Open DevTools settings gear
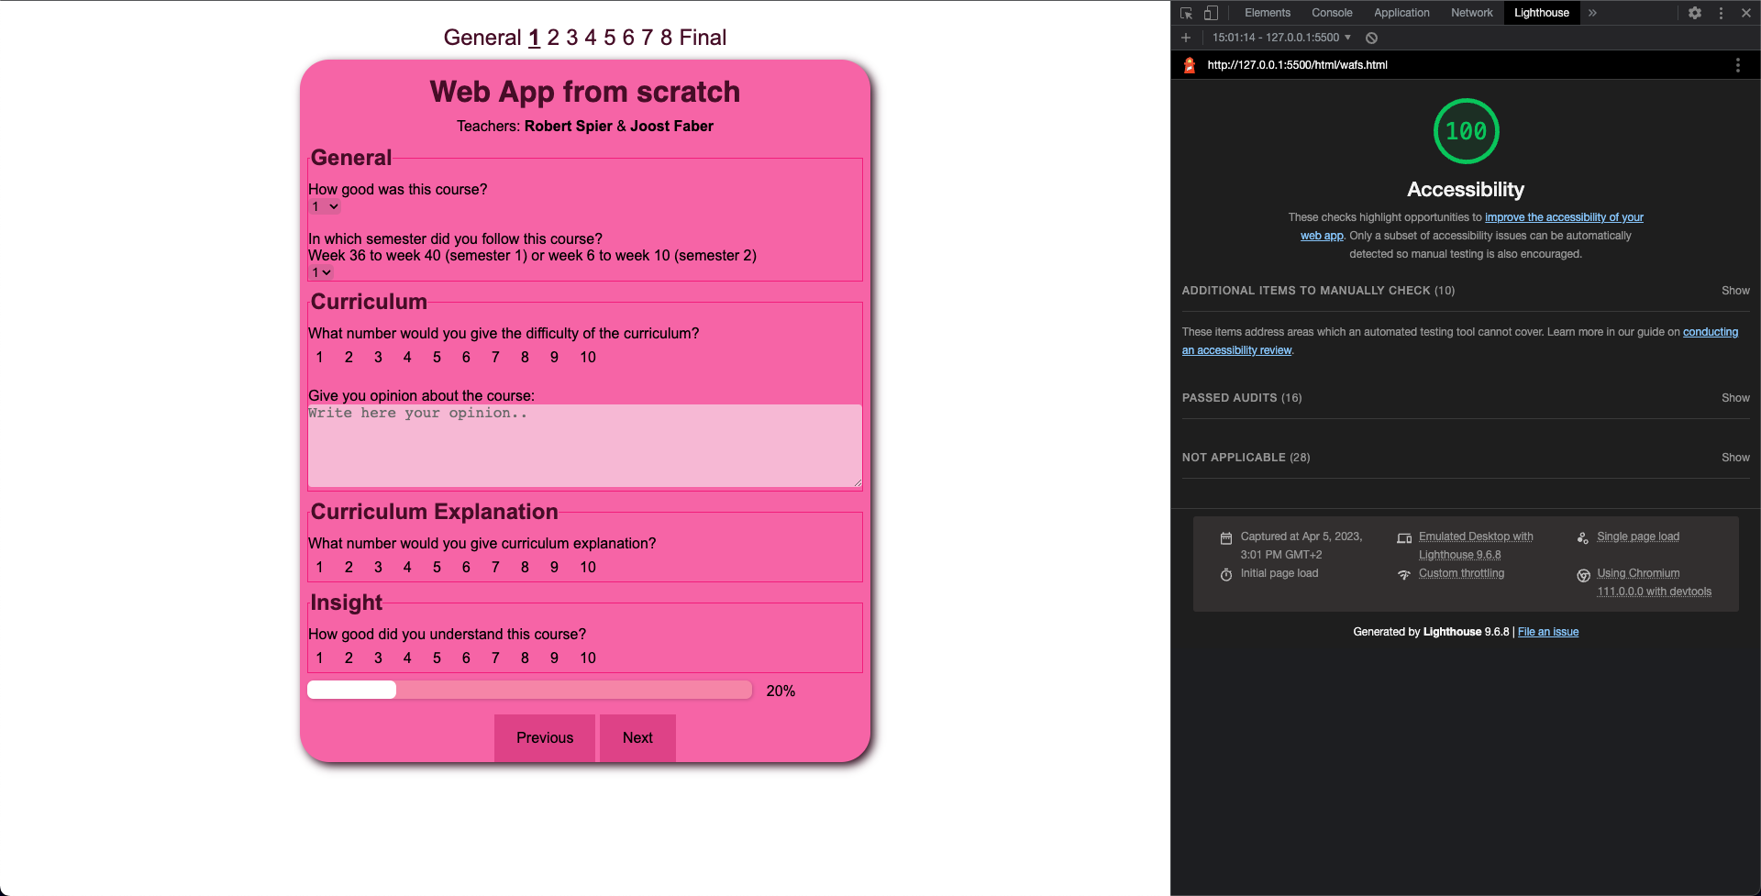 1695,13
